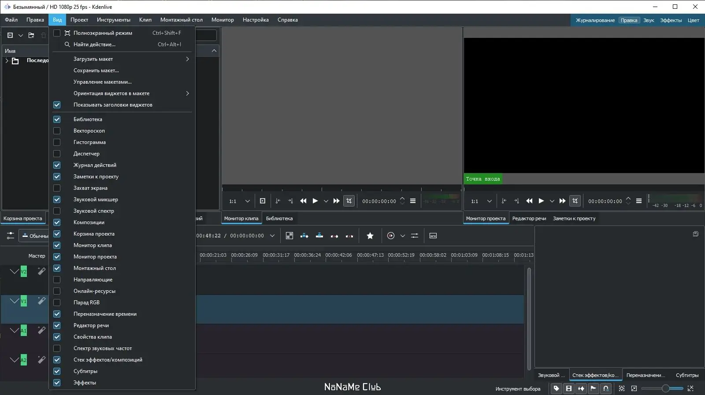Click the timeline zoom slider handle

(665, 388)
